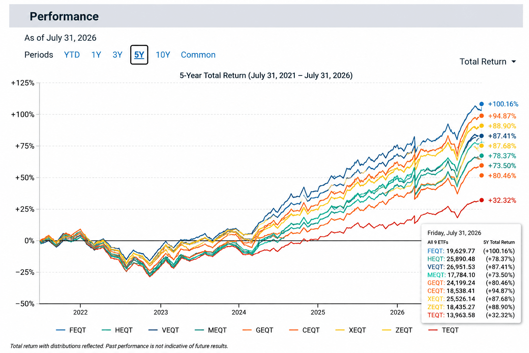Click the HEQT 25,890.48 tooltip row
529x353 pixels.
(x=471, y=259)
